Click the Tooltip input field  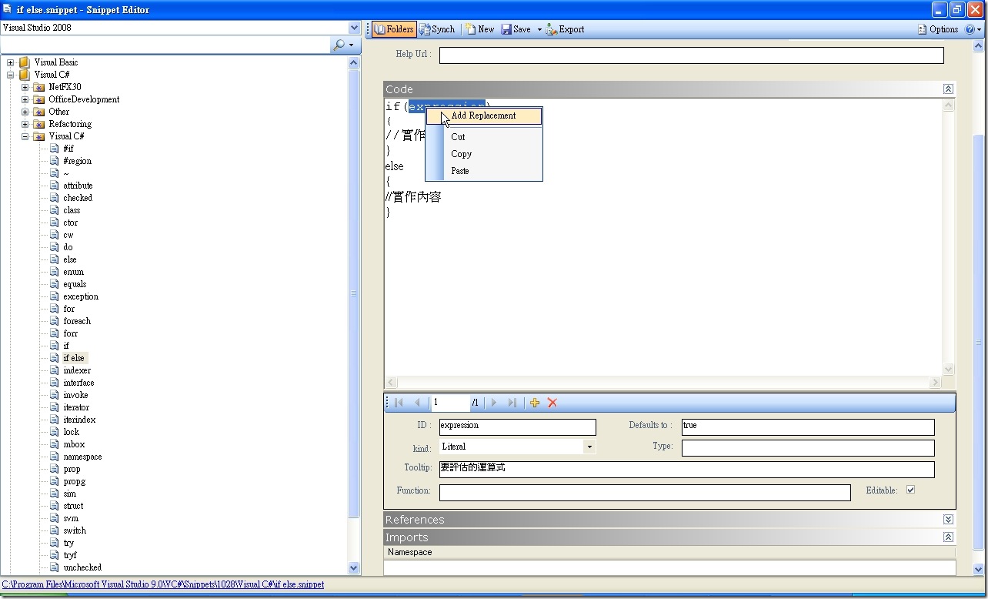[x=686, y=469]
